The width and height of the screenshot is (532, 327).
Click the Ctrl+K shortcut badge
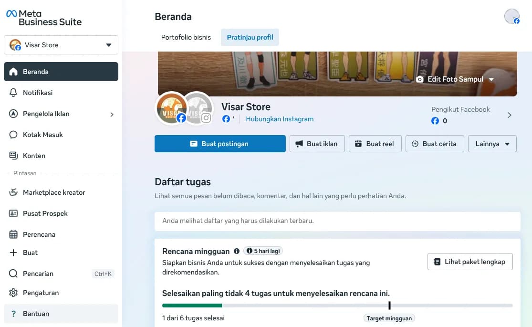click(x=103, y=274)
